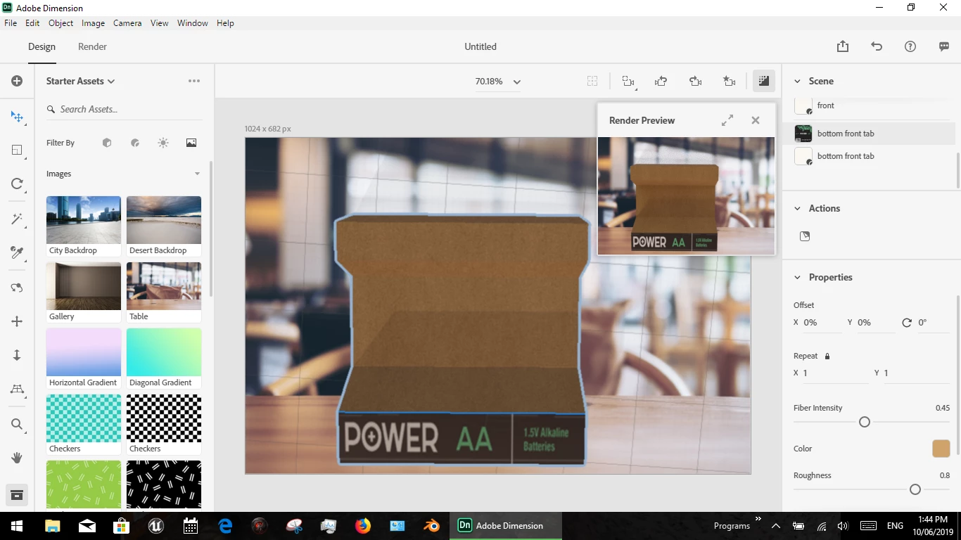The height and width of the screenshot is (540, 961).
Task: Open the View menu
Action: click(160, 23)
